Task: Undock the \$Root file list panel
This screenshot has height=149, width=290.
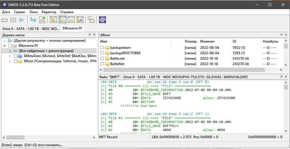Action: pyautogui.click(x=281, y=35)
